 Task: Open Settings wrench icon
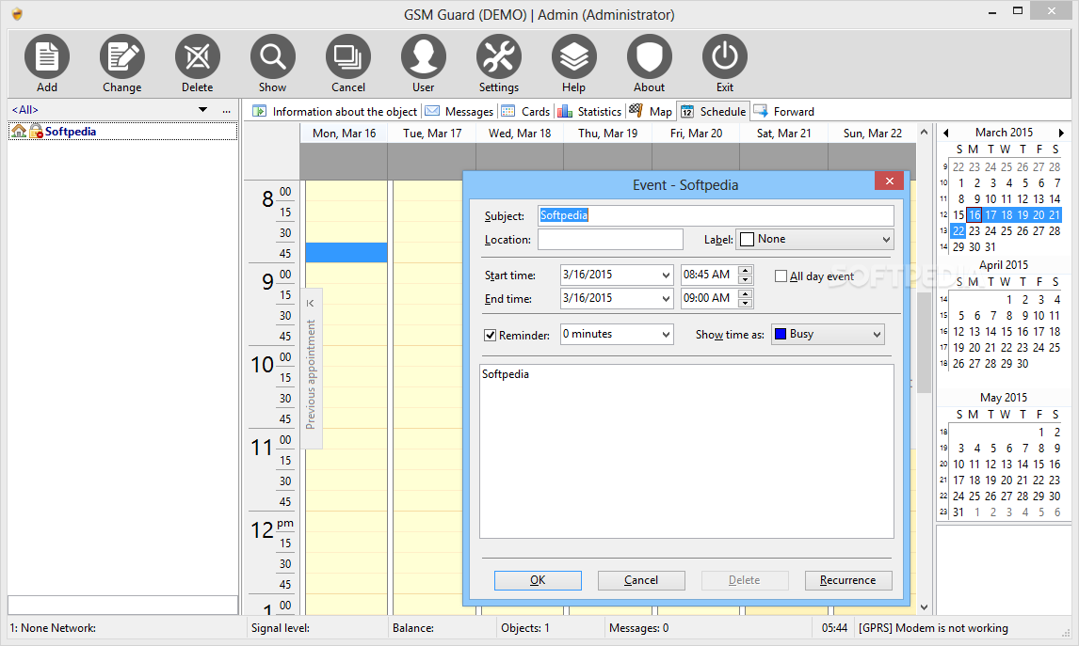click(x=499, y=57)
